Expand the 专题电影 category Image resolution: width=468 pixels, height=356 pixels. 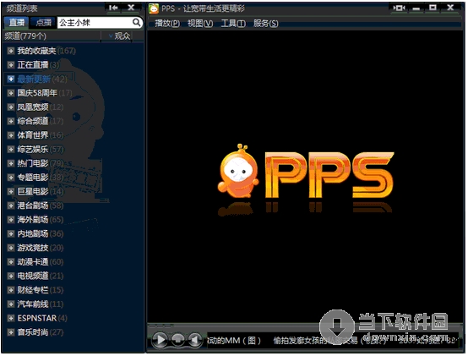11,177
